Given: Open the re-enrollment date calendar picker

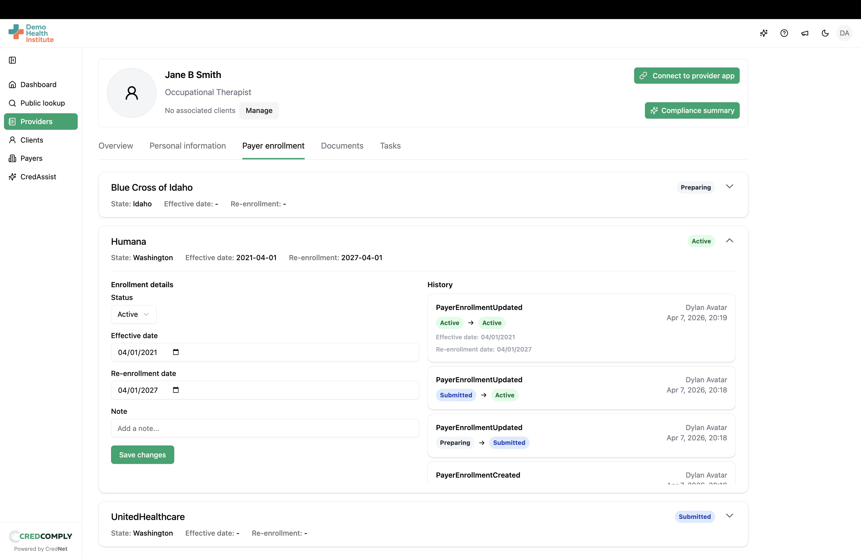Looking at the screenshot, I should click(176, 390).
